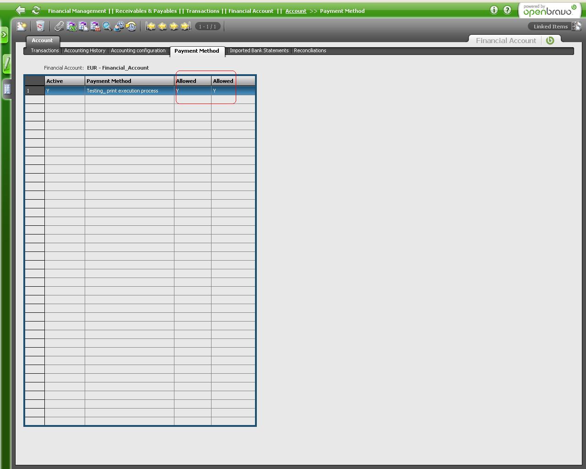586x469 pixels.
Task: Switch to edit form view pencil icon
Action: tap(6, 64)
